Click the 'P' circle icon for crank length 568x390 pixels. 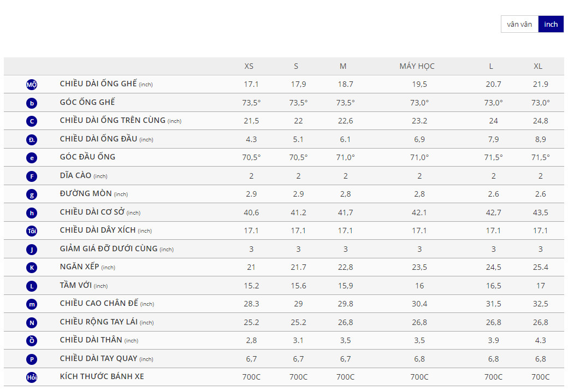pos(32,359)
